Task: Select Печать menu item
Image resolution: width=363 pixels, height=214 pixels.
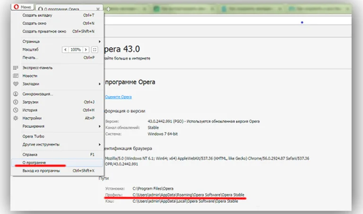Action: pos(58,58)
